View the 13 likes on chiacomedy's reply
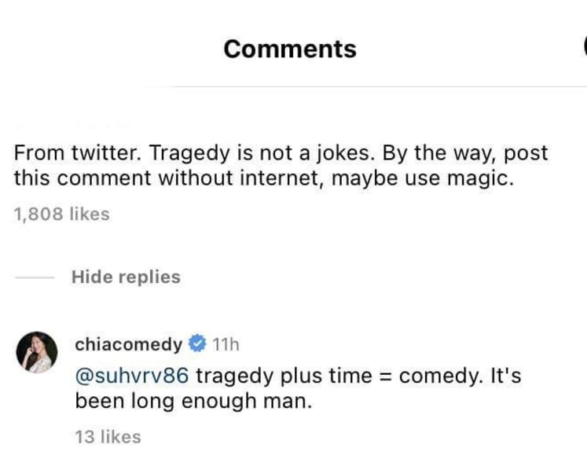Viewport: 587px width, 470px height. (108, 437)
